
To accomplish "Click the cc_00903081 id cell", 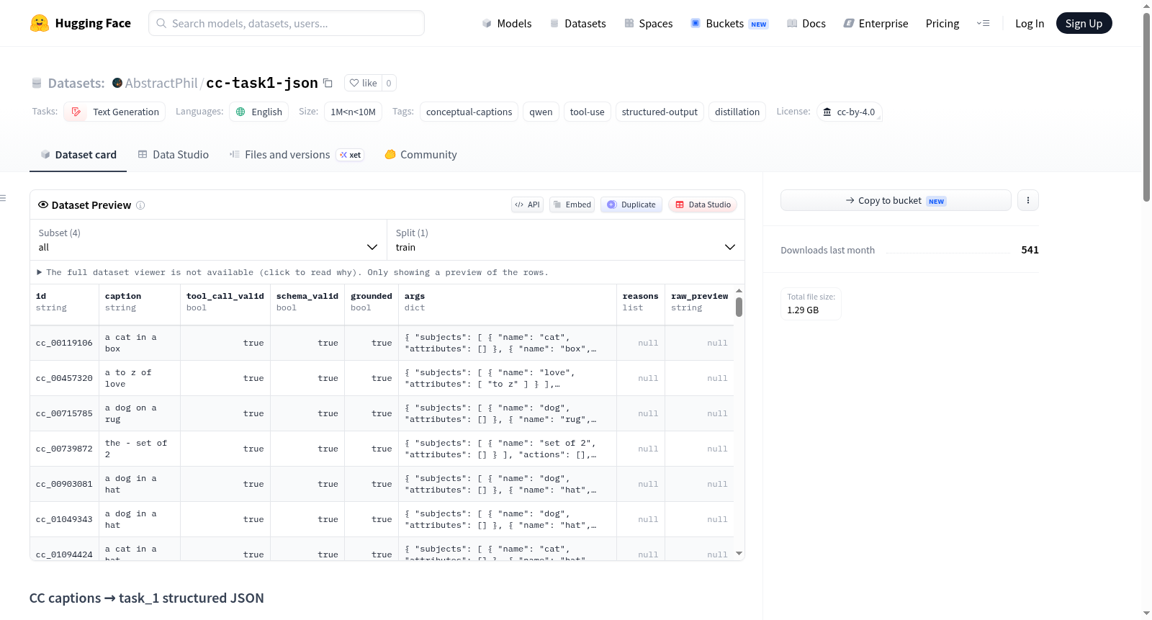I will (x=64, y=484).
